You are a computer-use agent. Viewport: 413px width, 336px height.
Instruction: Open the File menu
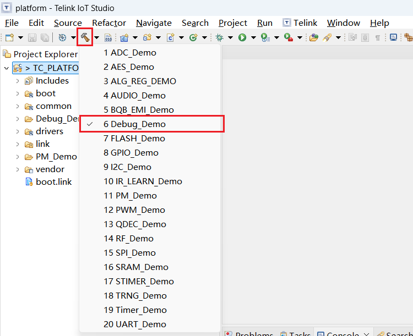[x=12, y=23]
